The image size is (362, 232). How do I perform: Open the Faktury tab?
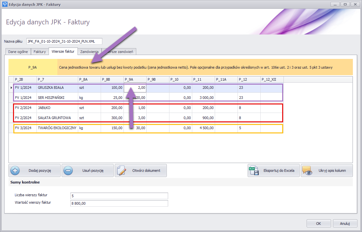point(40,52)
